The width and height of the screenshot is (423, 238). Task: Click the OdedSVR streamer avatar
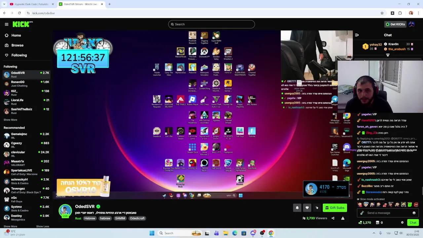(x=65, y=211)
